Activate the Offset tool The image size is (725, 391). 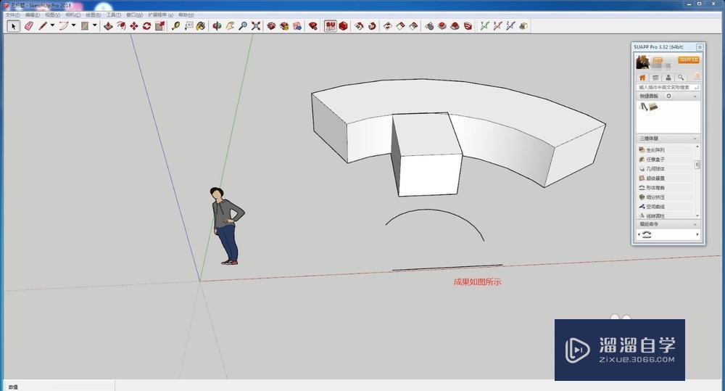[x=121, y=26]
